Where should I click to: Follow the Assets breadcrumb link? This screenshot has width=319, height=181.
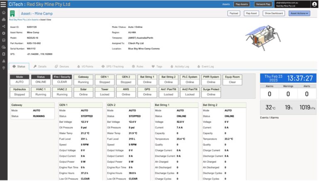pos(34,20)
